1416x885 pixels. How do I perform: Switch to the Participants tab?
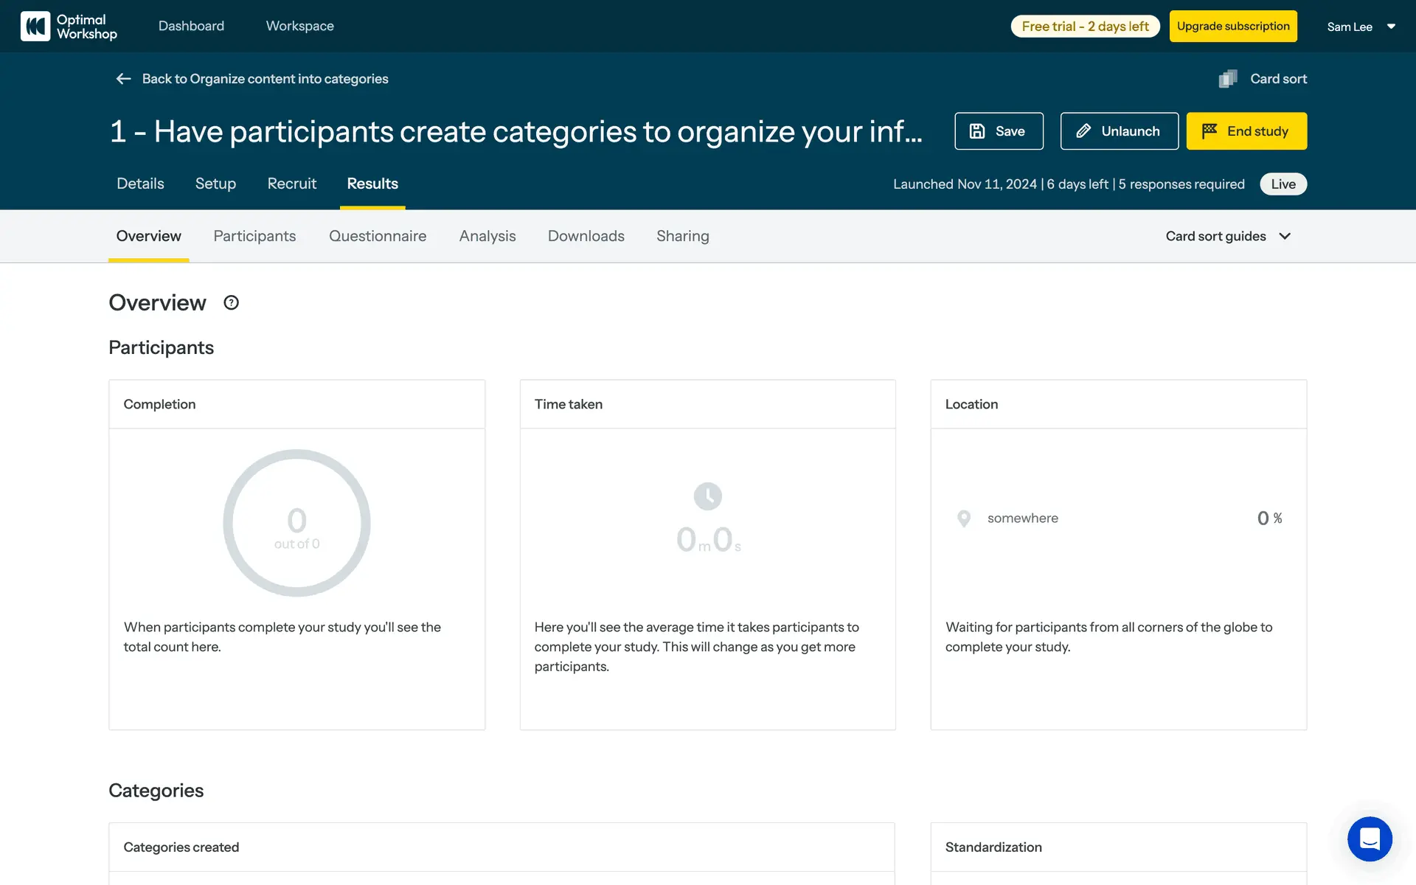click(254, 236)
